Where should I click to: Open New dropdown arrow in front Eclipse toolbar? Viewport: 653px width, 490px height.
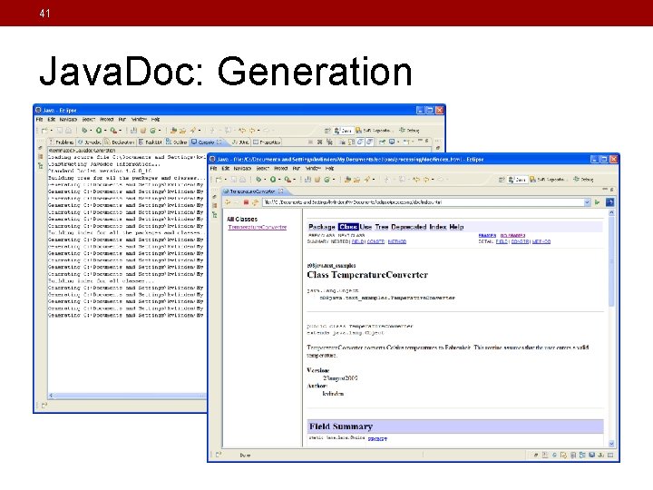point(225,180)
